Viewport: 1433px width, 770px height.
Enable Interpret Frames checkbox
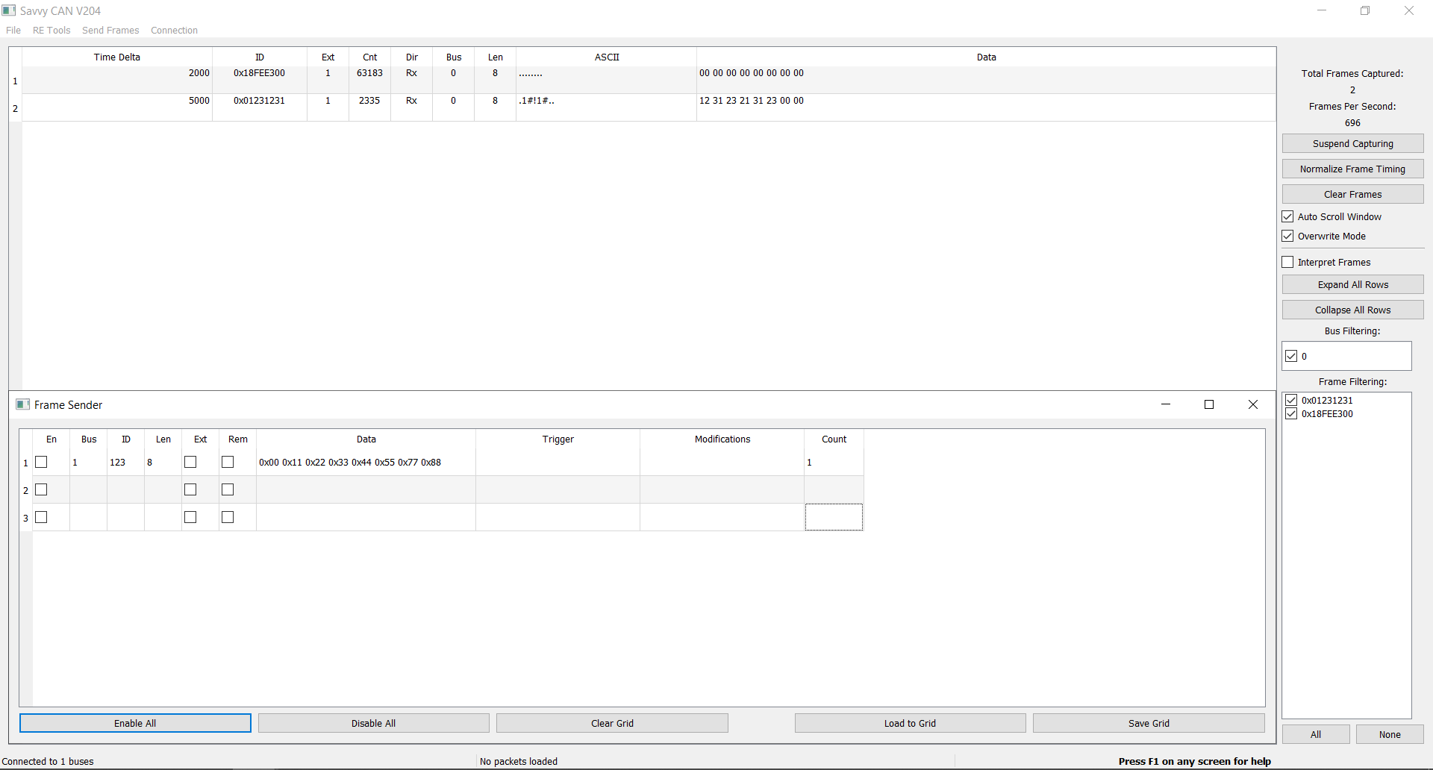tap(1287, 262)
